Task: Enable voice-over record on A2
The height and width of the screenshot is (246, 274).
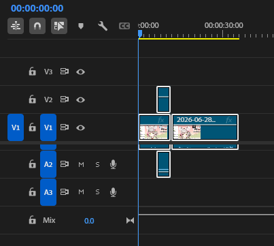Action: 113,164
